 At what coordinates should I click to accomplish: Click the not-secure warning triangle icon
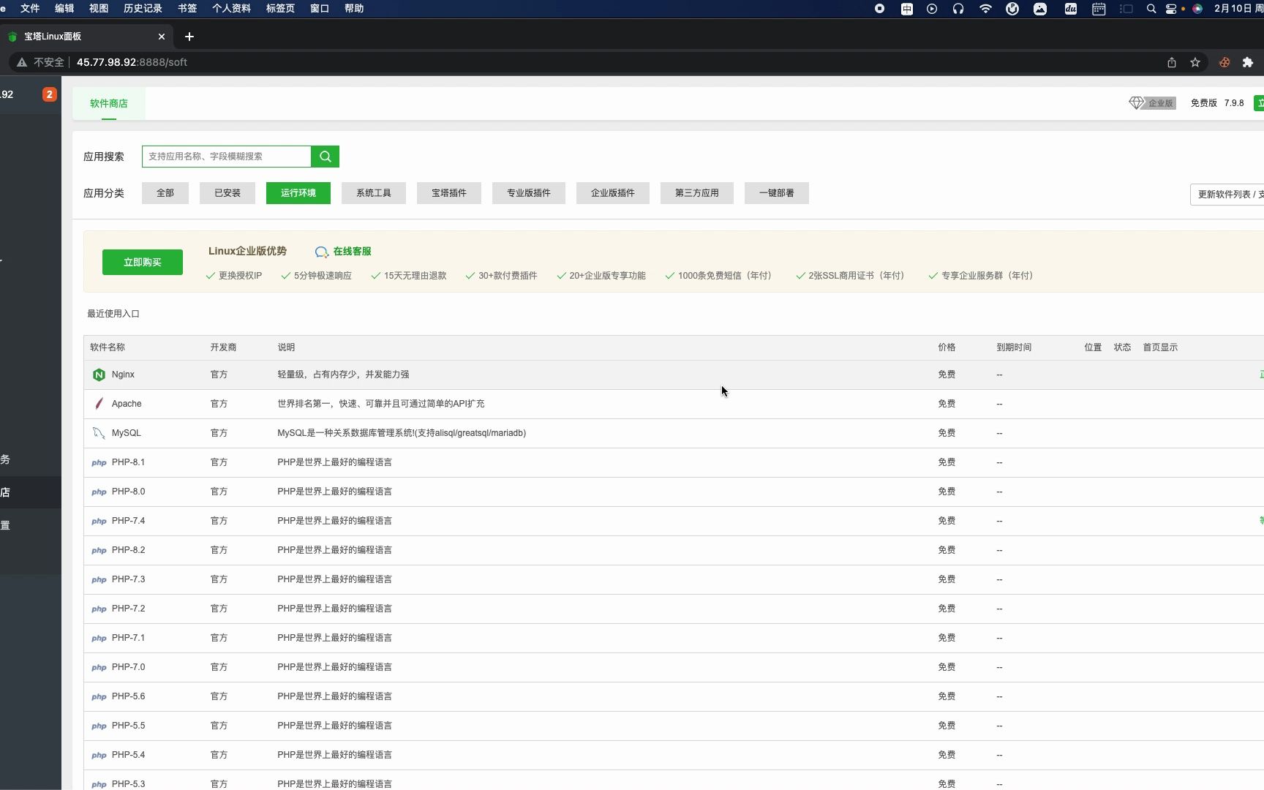22,62
